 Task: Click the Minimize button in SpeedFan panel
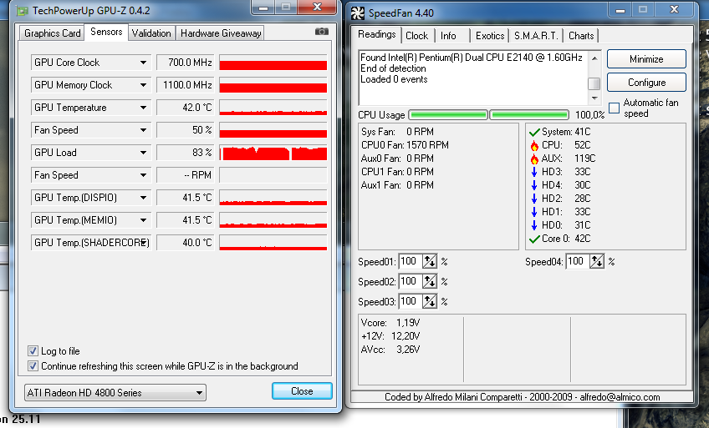click(x=646, y=59)
